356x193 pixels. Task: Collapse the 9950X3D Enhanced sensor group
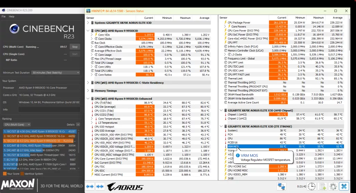coord(88,99)
